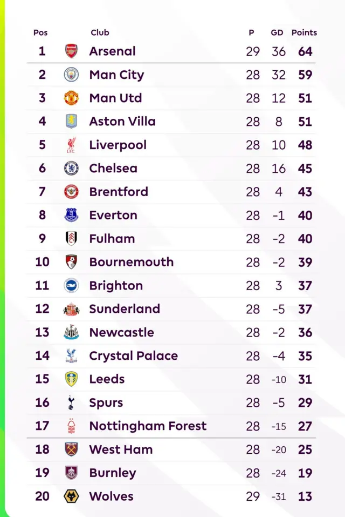This screenshot has width=345, height=517.
Task: Click the Aston Villa badge
Action: [x=71, y=122]
